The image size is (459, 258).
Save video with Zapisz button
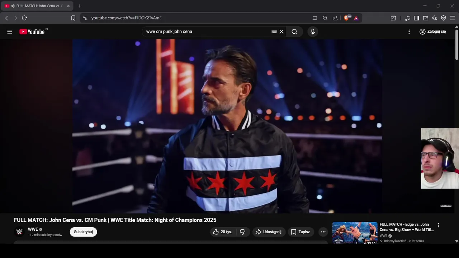coord(301,232)
